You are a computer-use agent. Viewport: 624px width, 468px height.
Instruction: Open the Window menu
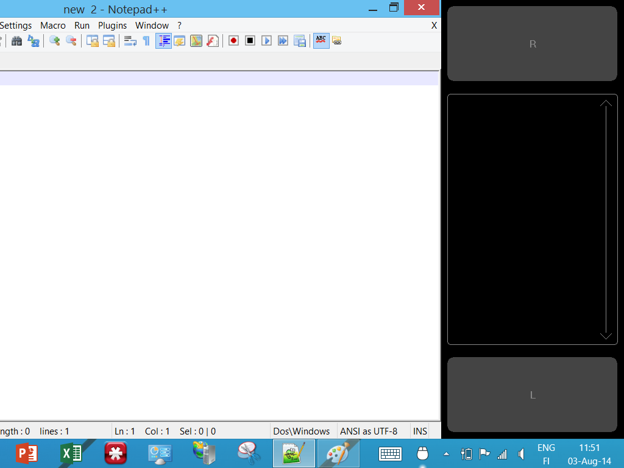tap(152, 26)
